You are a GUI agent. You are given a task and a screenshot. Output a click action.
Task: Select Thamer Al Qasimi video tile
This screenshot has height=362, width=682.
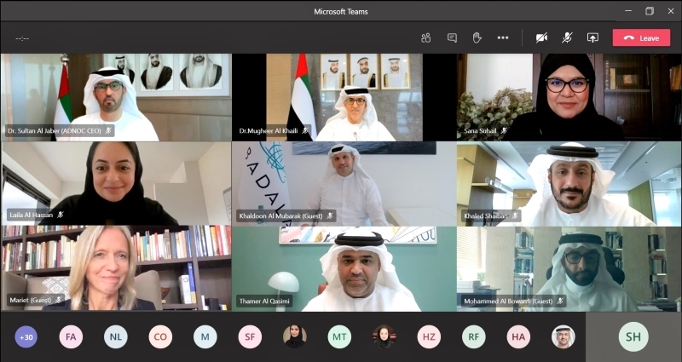click(x=344, y=268)
